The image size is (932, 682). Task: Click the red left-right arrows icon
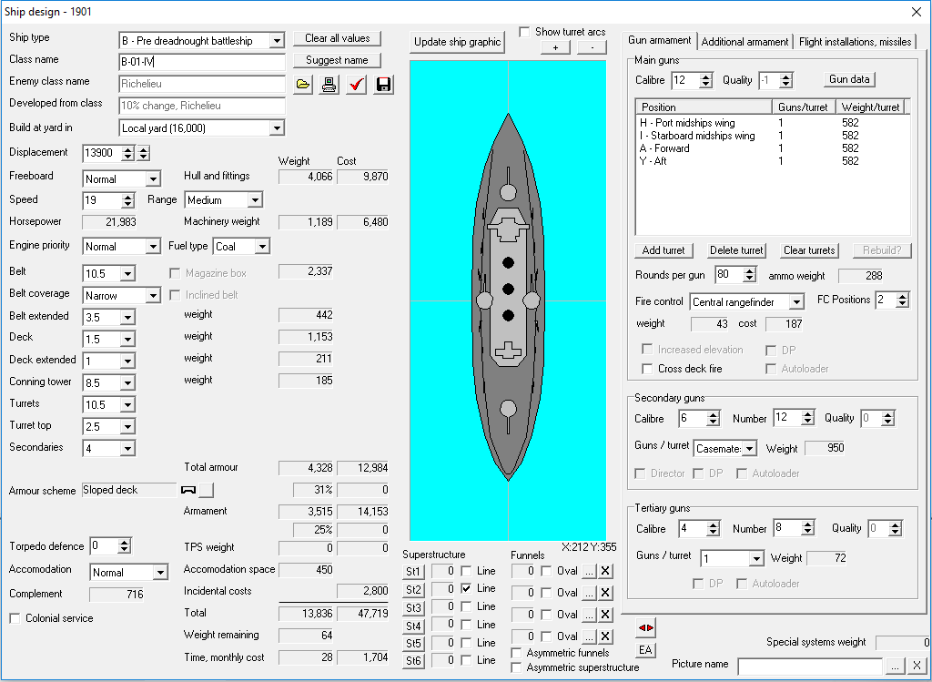pyautogui.click(x=645, y=628)
